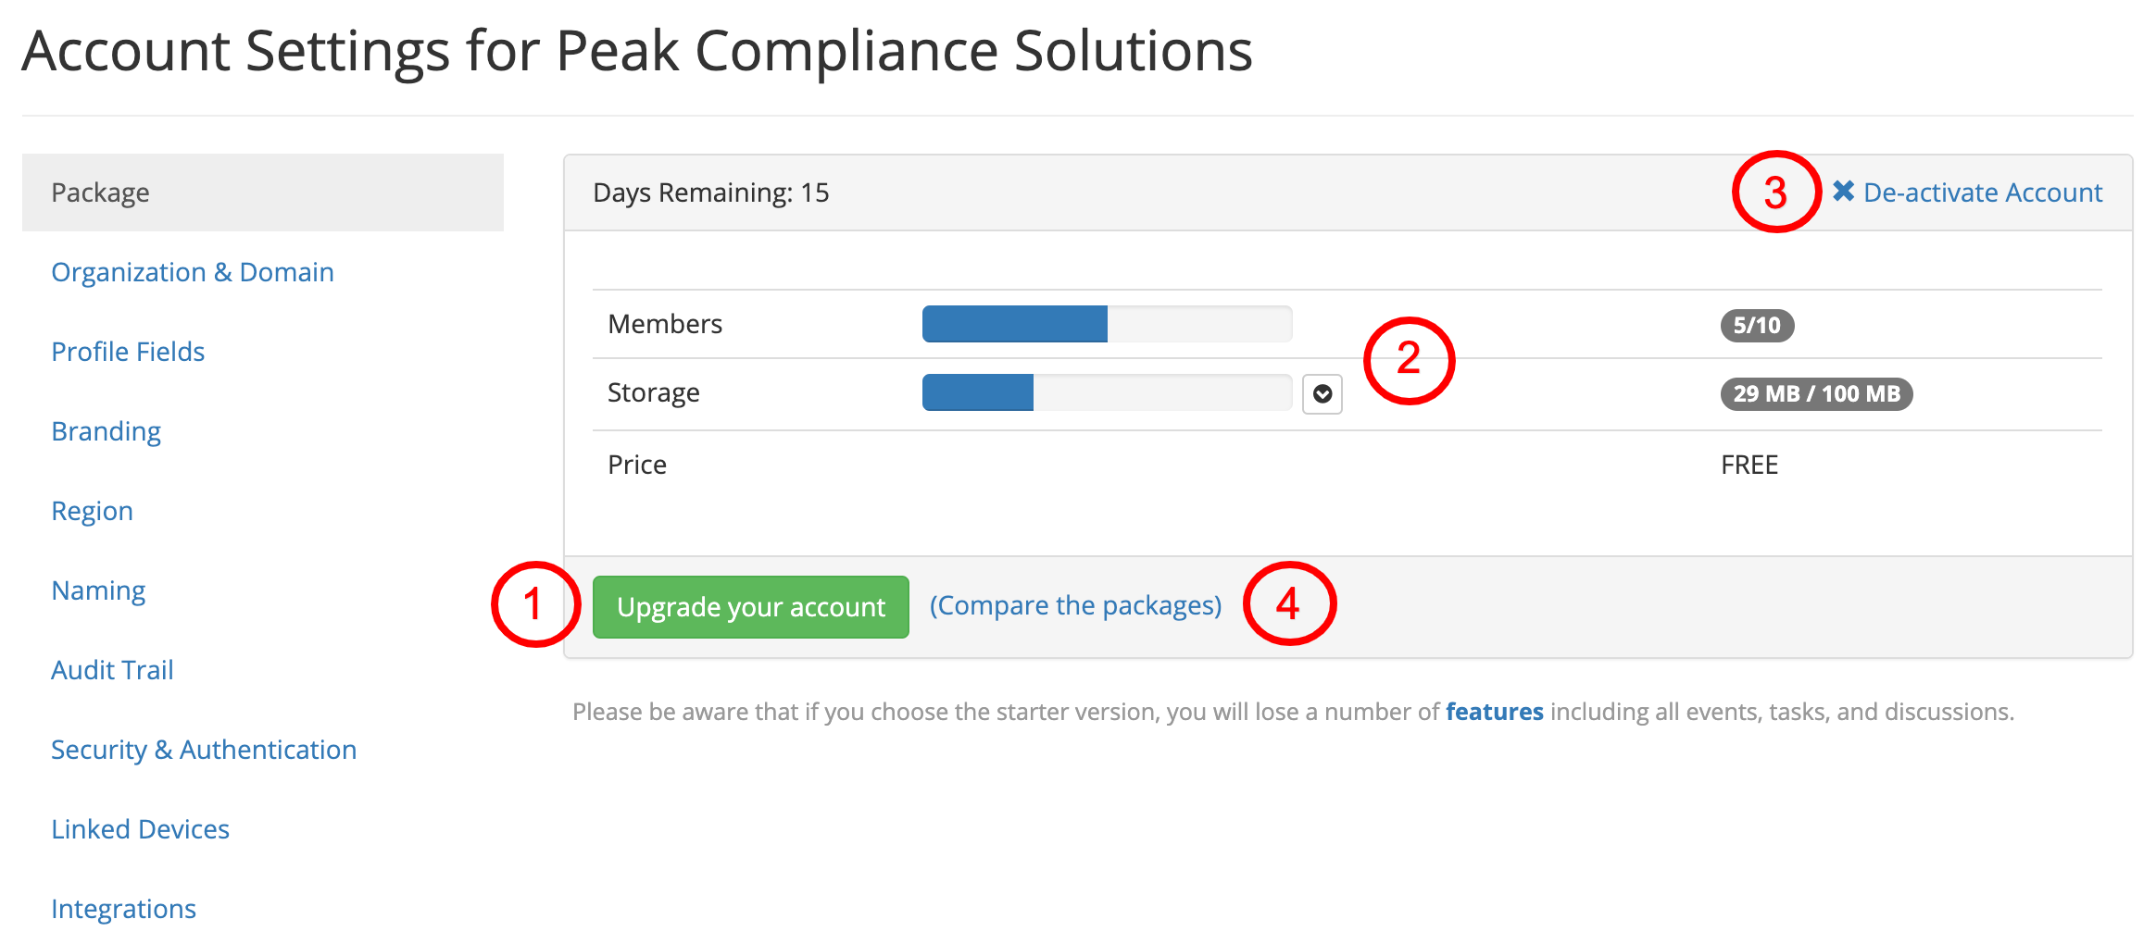This screenshot has width=2156, height=944.
Task: View the Audit Trail section
Action: [x=112, y=670]
